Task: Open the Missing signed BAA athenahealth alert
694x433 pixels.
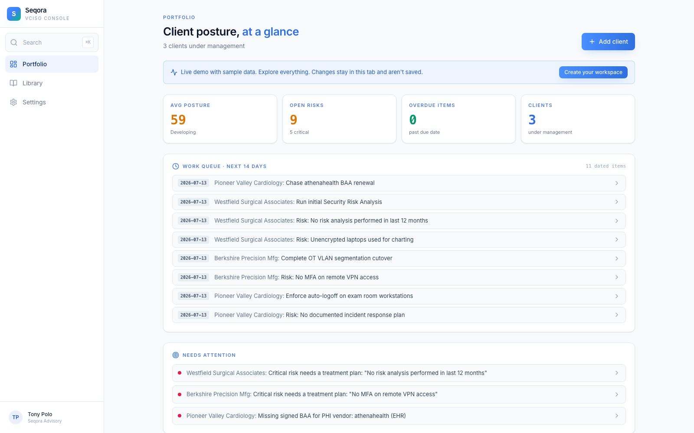Action: [399, 416]
